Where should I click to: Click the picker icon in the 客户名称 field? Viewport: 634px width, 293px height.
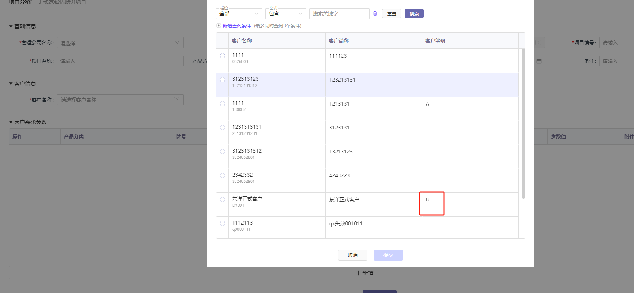click(177, 100)
